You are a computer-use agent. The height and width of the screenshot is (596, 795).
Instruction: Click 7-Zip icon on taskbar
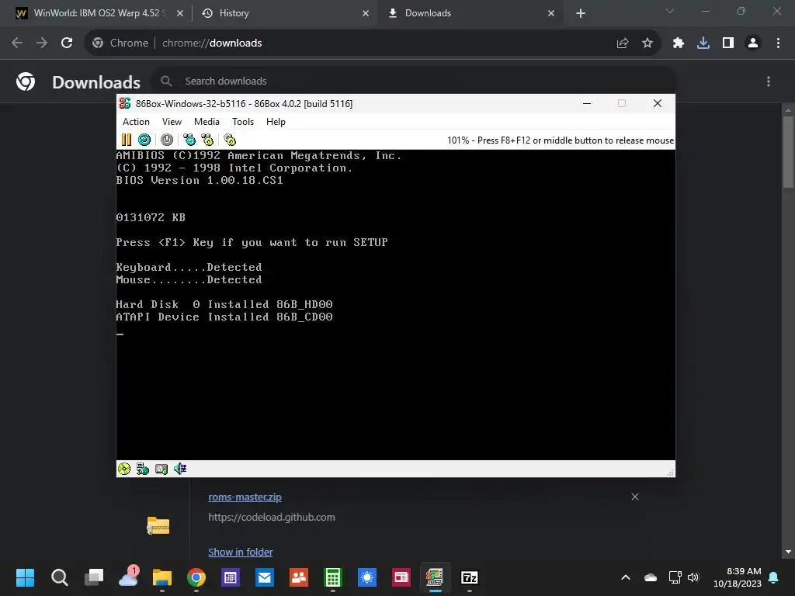click(470, 577)
